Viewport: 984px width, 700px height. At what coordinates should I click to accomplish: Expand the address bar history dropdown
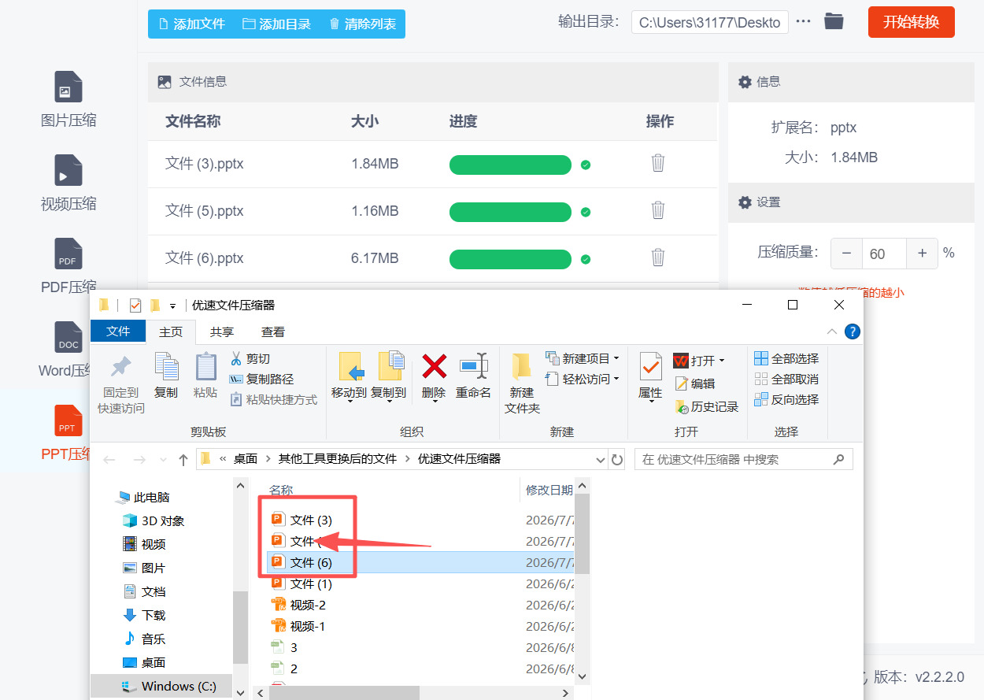click(x=600, y=459)
